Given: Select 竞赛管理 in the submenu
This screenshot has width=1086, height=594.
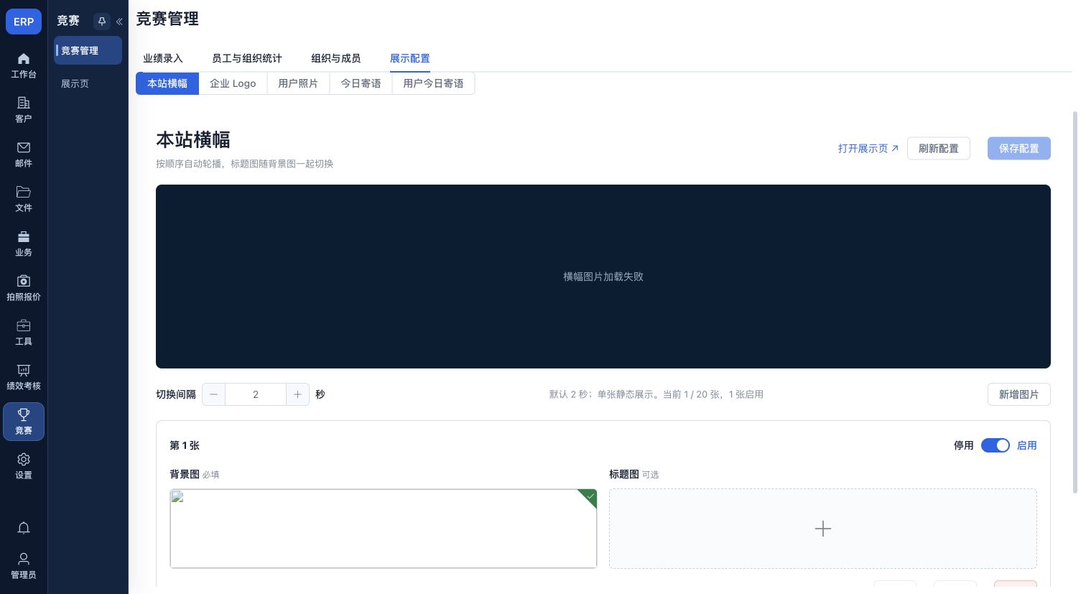Looking at the screenshot, I should pos(88,50).
